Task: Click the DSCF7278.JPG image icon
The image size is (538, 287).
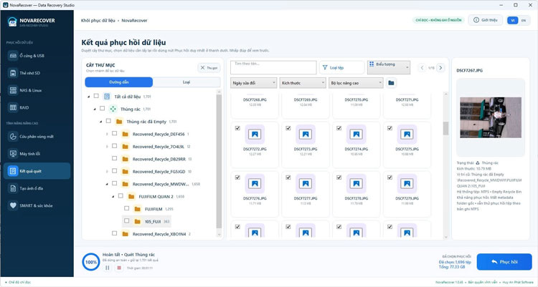Action: click(356, 183)
